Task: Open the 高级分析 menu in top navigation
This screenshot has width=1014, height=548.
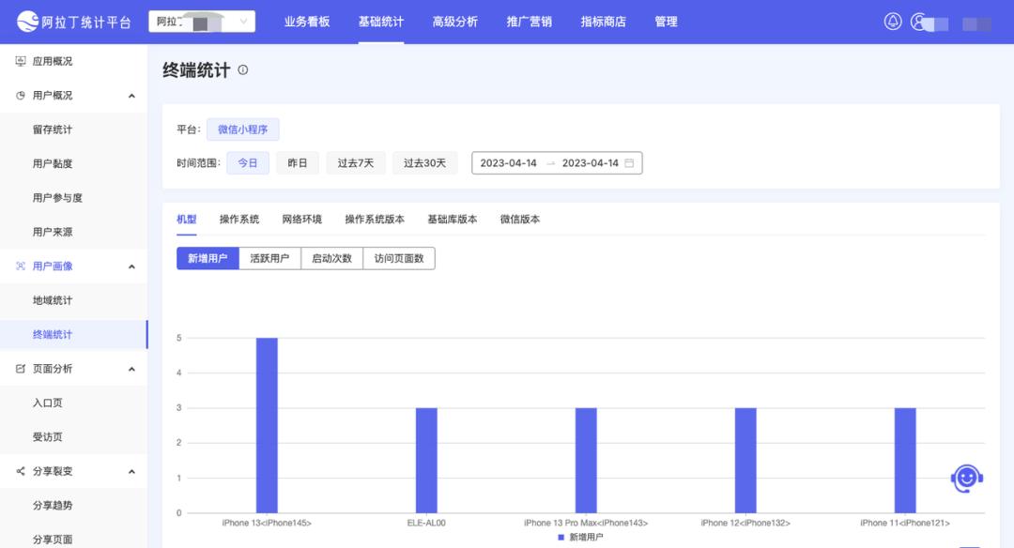Action: [453, 21]
